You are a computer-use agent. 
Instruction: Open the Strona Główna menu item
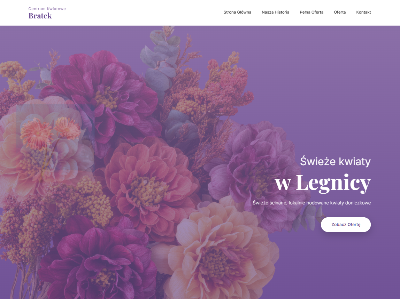coord(237,12)
